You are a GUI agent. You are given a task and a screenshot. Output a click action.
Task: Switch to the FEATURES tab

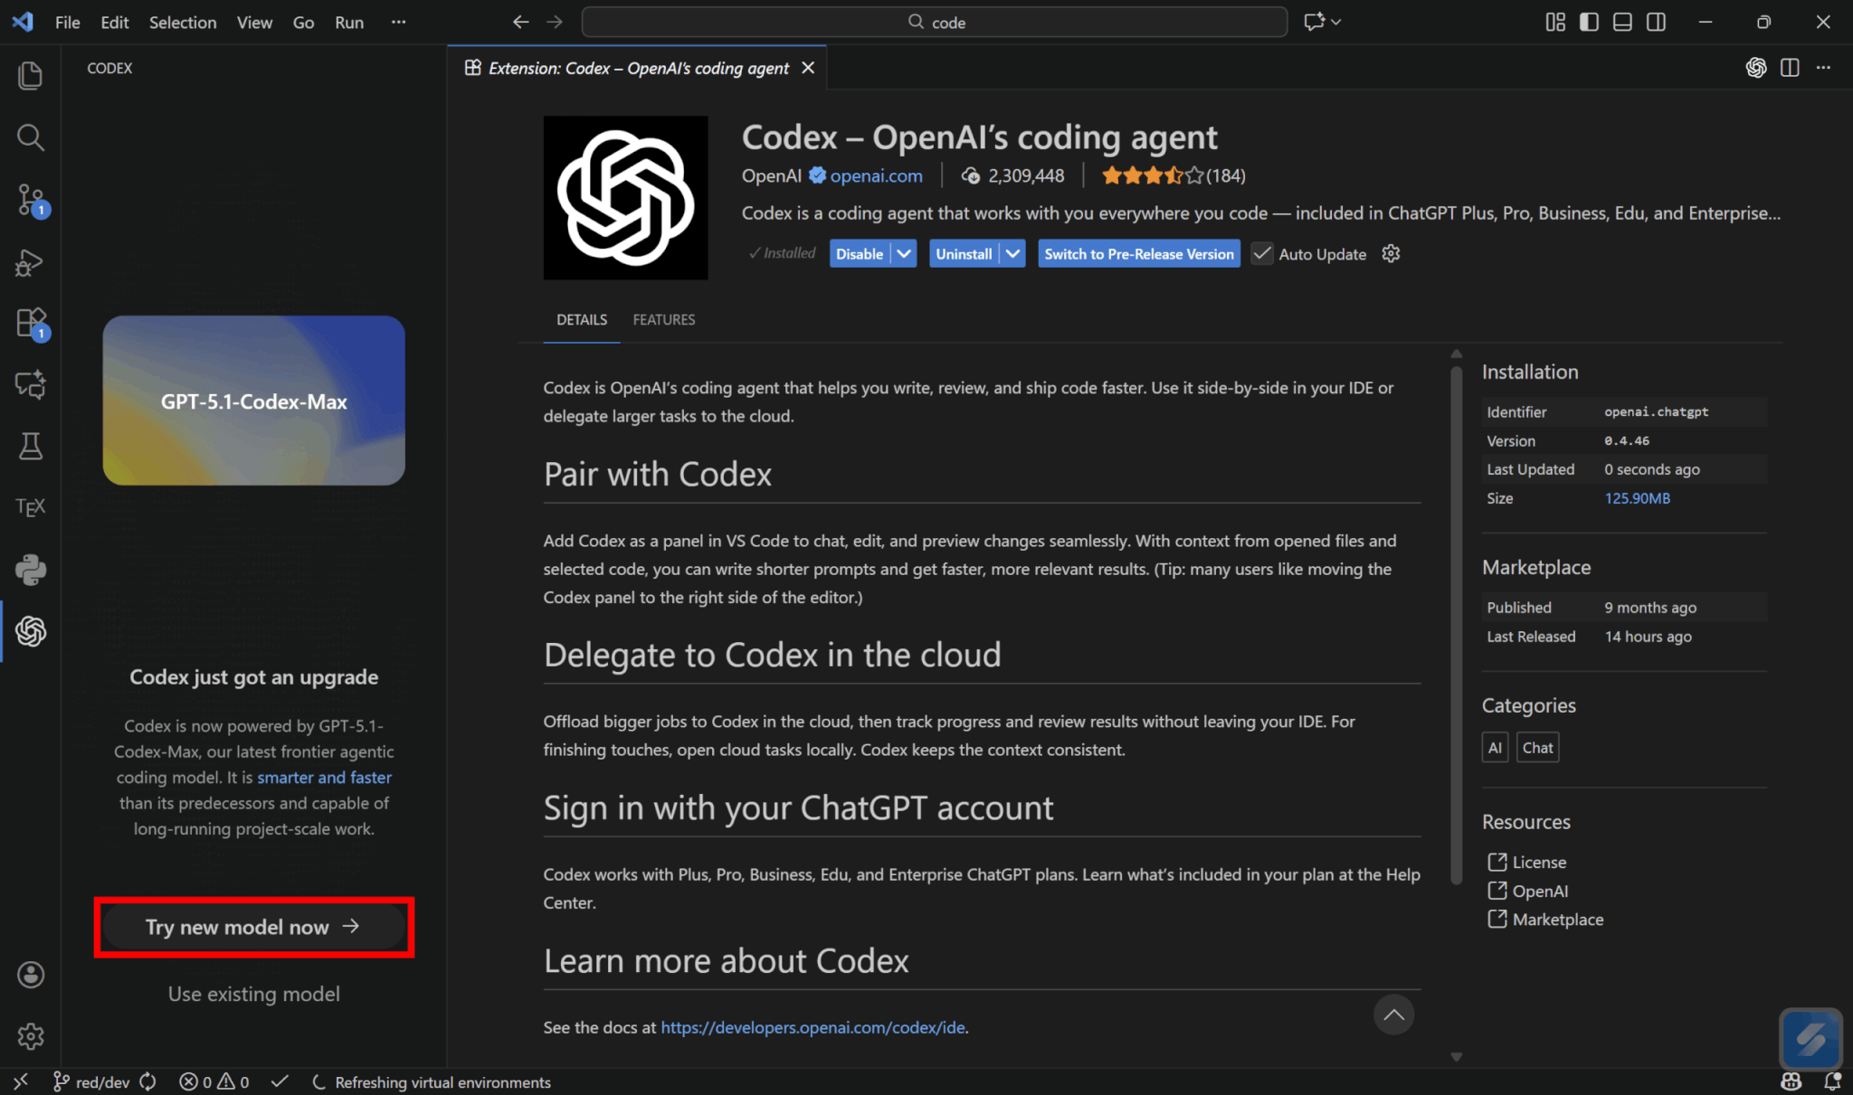[663, 320]
